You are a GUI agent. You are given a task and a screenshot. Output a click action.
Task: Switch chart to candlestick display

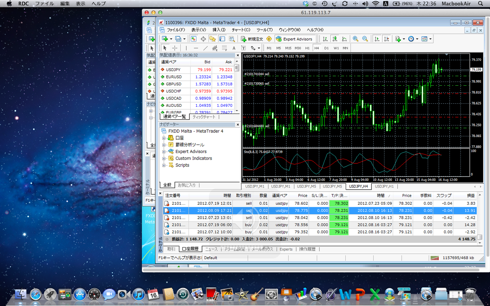pos(335,39)
